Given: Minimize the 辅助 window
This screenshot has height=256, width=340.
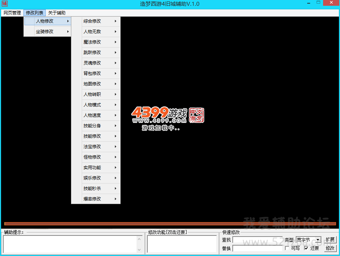Looking at the screenshot, I should pyautogui.click(x=309, y=3).
